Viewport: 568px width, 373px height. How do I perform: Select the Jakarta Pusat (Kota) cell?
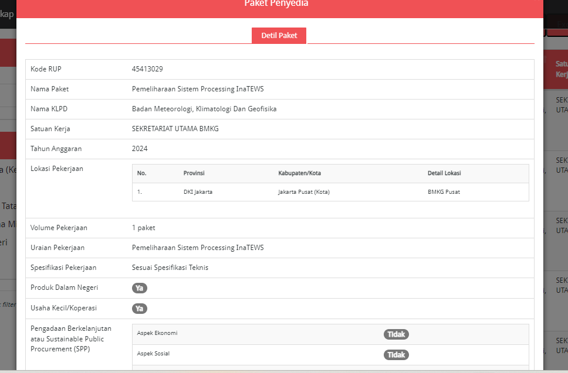pos(304,192)
